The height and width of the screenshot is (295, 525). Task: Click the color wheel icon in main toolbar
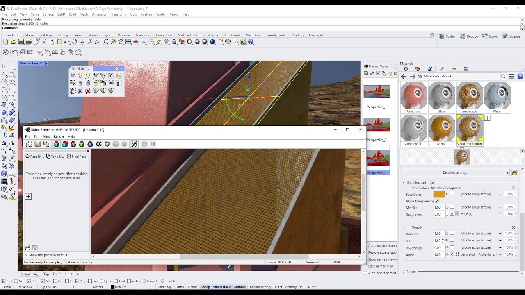coord(189,42)
